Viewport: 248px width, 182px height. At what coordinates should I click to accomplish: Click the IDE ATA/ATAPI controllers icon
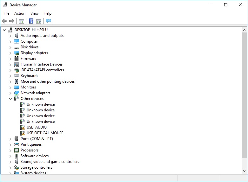point(17,70)
